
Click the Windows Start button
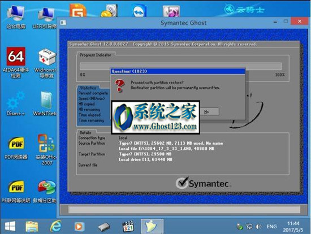10,226
